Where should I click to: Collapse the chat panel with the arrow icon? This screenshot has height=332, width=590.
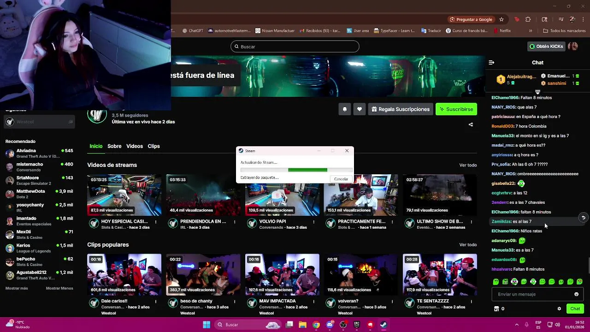[x=491, y=62]
